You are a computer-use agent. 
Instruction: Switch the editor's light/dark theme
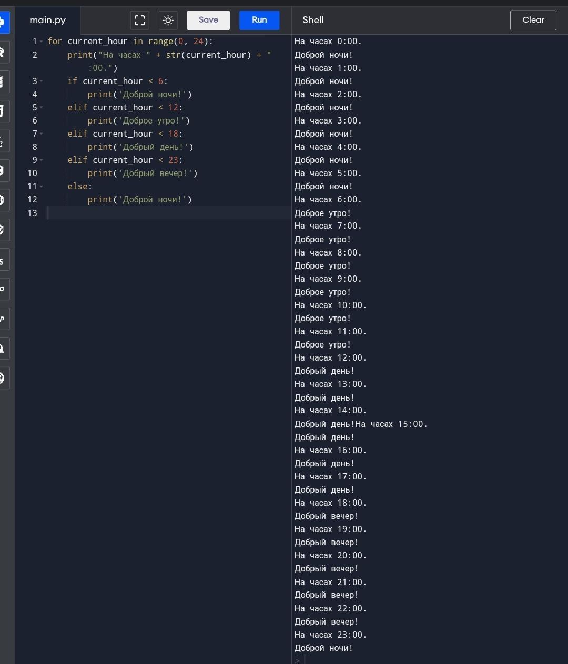click(168, 20)
